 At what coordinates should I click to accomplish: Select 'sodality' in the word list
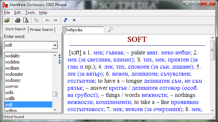click(x=29, y=56)
